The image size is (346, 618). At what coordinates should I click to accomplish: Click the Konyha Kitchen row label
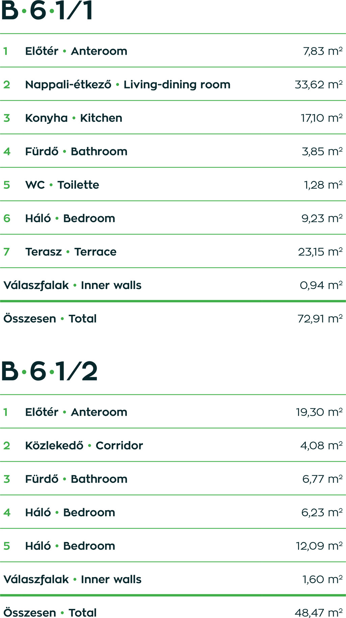tap(74, 118)
